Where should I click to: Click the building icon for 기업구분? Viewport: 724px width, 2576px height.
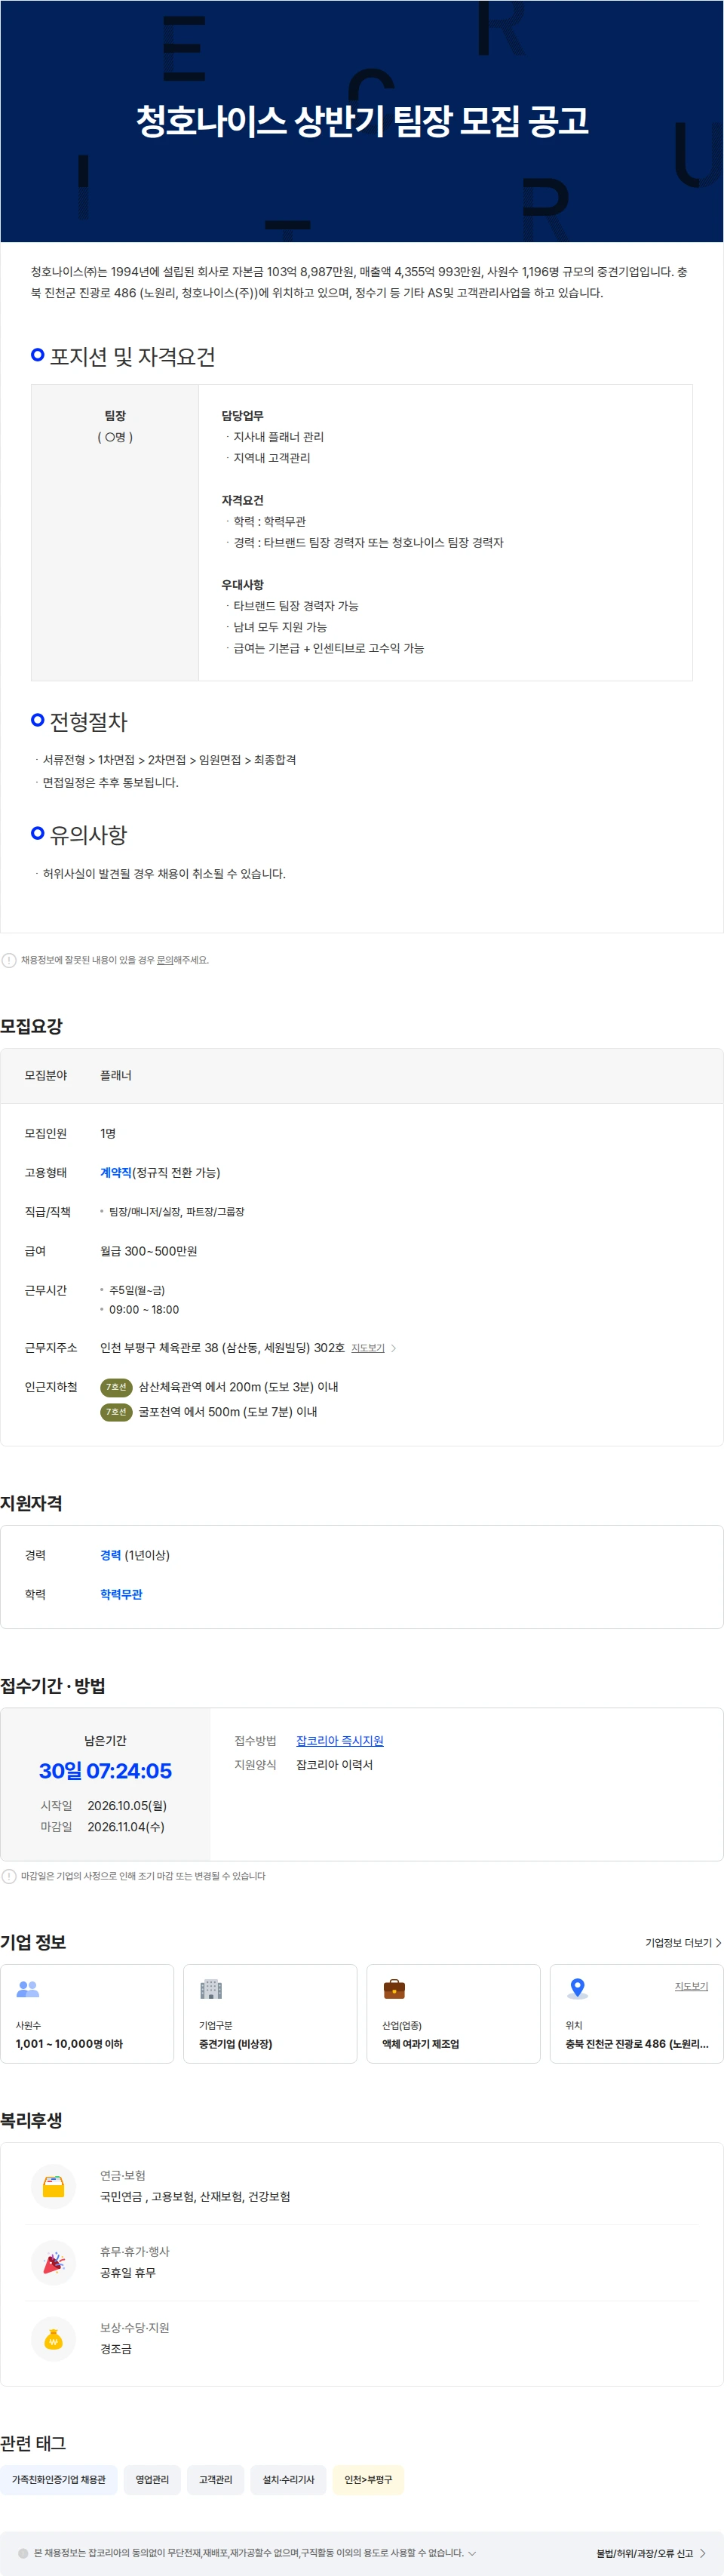[211, 1988]
